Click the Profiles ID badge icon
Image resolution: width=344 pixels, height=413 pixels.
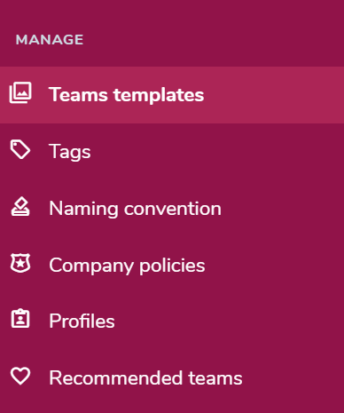20,319
